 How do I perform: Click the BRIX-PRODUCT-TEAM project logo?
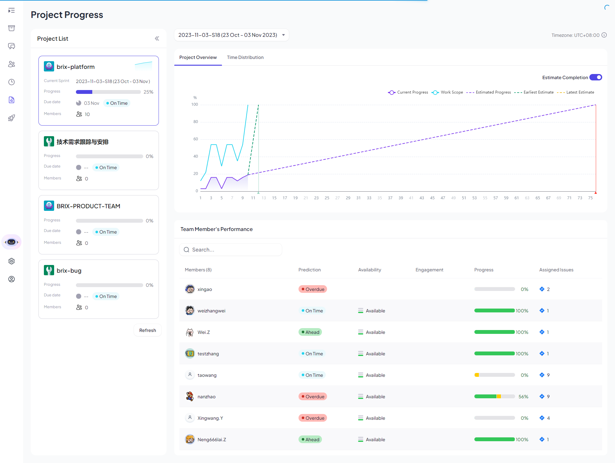[49, 206]
